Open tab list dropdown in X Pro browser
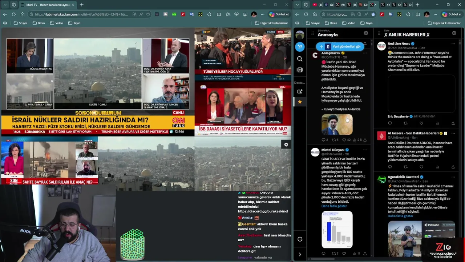Viewport: 465px width, 262px height. point(297,5)
